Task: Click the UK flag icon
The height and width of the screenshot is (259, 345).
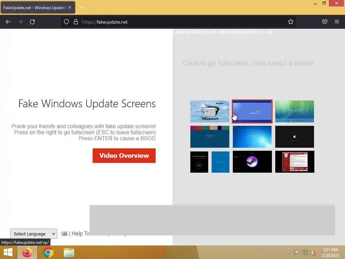Action: (x=64, y=233)
